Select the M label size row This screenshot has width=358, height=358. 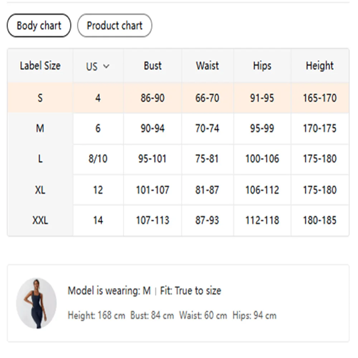pos(40,129)
